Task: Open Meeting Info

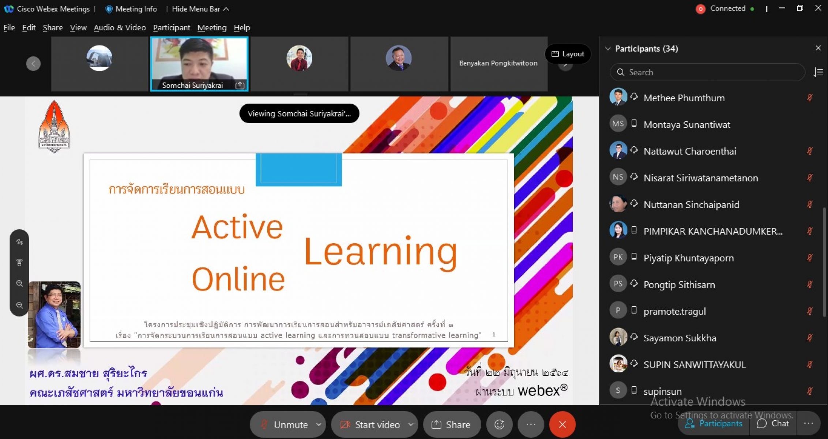Action: click(131, 9)
